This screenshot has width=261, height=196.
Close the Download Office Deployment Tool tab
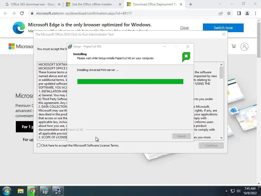click(181, 4)
